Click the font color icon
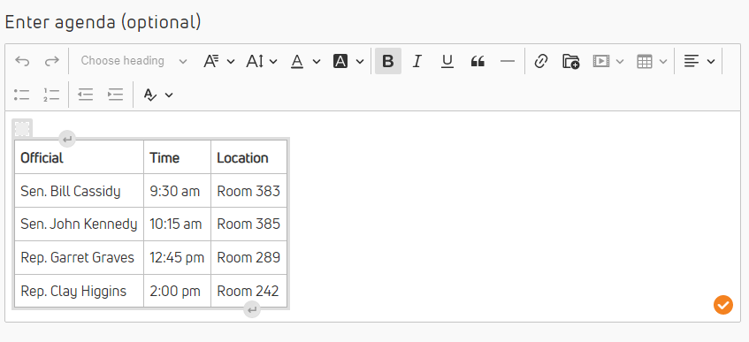Viewport: 749px width, 342px height. point(297,61)
